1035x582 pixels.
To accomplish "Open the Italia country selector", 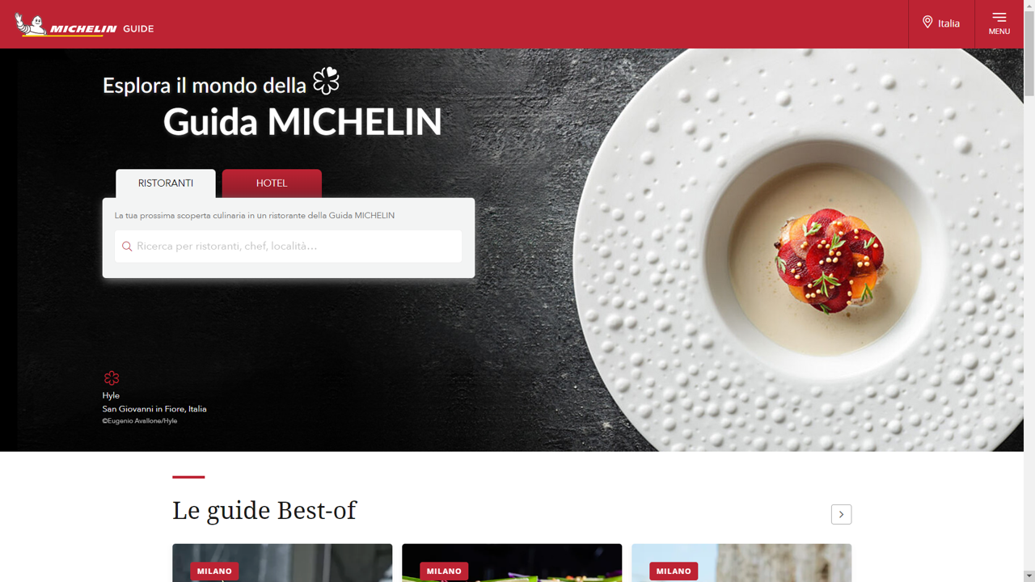I will [x=941, y=23].
